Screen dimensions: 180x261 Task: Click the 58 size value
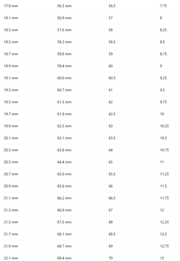coord(110,30)
